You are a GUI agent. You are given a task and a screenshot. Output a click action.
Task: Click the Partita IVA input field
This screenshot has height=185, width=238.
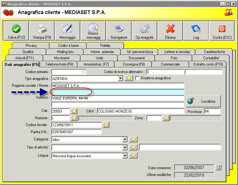point(76,132)
